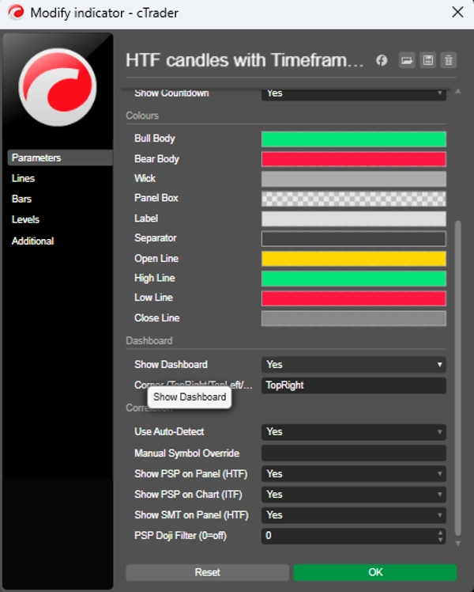Click the 'Colours' group heading
The width and height of the screenshot is (474, 592).
tap(142, 116)
